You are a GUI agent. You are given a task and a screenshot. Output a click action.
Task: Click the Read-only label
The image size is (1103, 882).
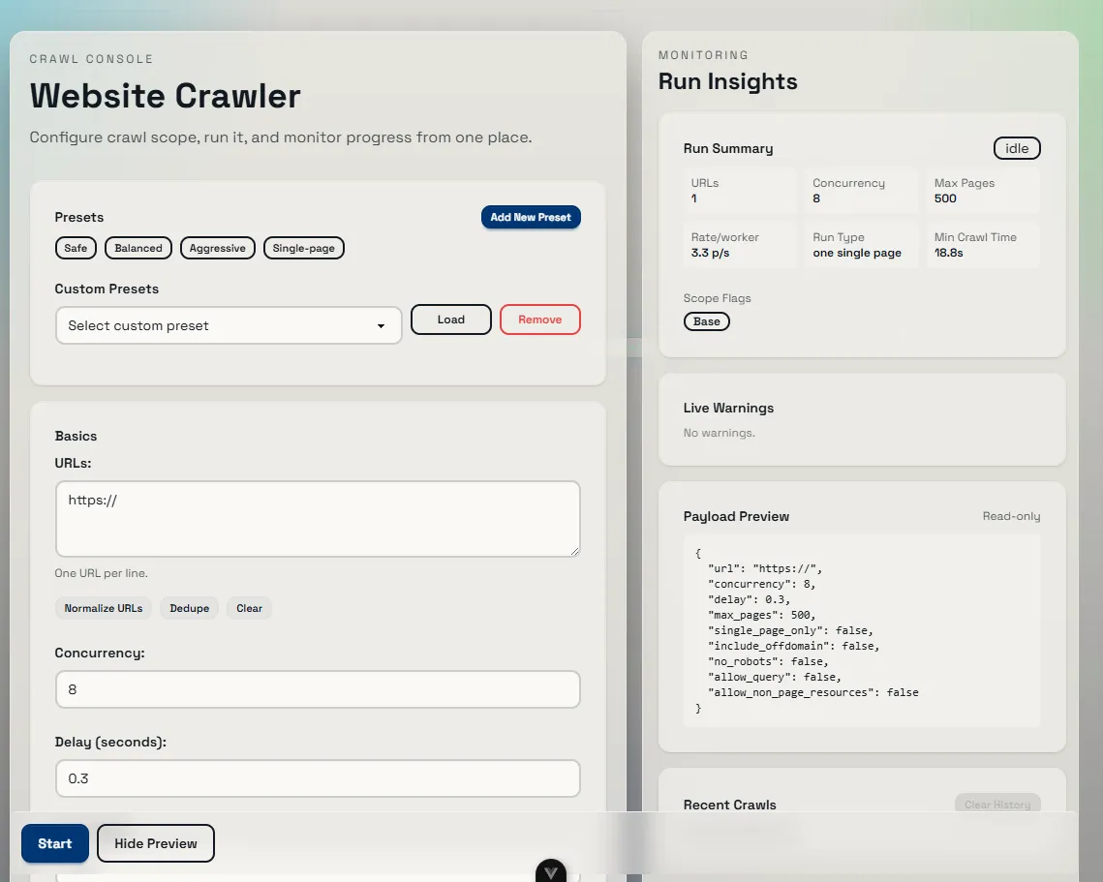pyautogui.click(x=1011, y=516)
